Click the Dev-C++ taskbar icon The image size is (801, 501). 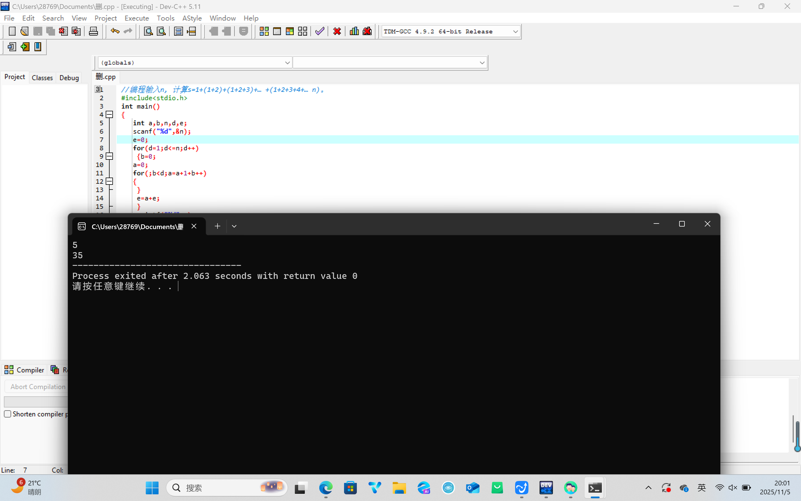coord(546,488)
